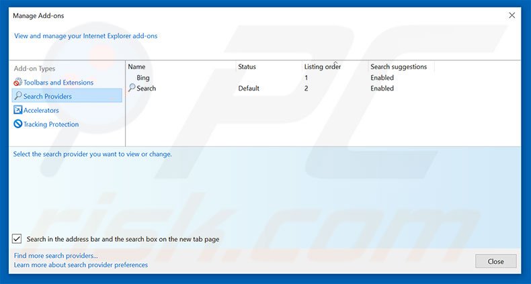Screen dimensions: 531x284
Task: Click listing order 1 for Bing
Action: click(306, 78)
